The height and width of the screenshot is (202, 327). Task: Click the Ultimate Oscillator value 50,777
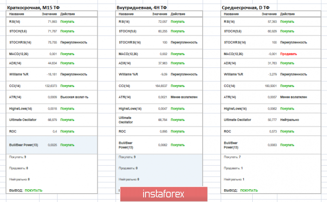coord(272,120)
